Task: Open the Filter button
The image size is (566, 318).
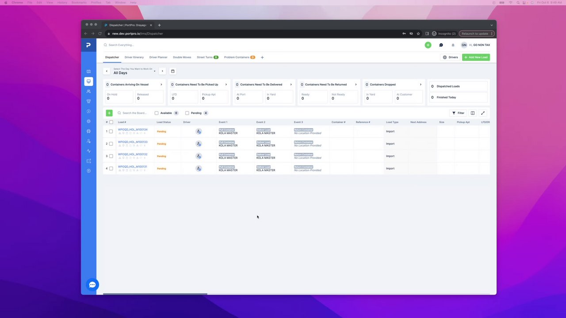Action: pos(458,113)
